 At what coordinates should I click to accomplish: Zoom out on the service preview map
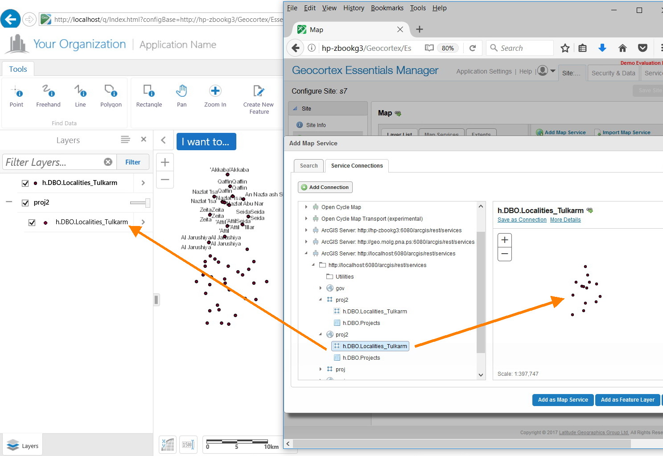tap(505, 254)
